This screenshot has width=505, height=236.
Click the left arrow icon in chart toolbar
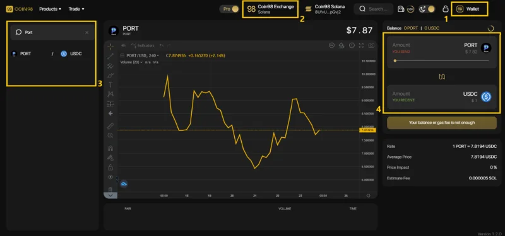[x=110, y=113]
